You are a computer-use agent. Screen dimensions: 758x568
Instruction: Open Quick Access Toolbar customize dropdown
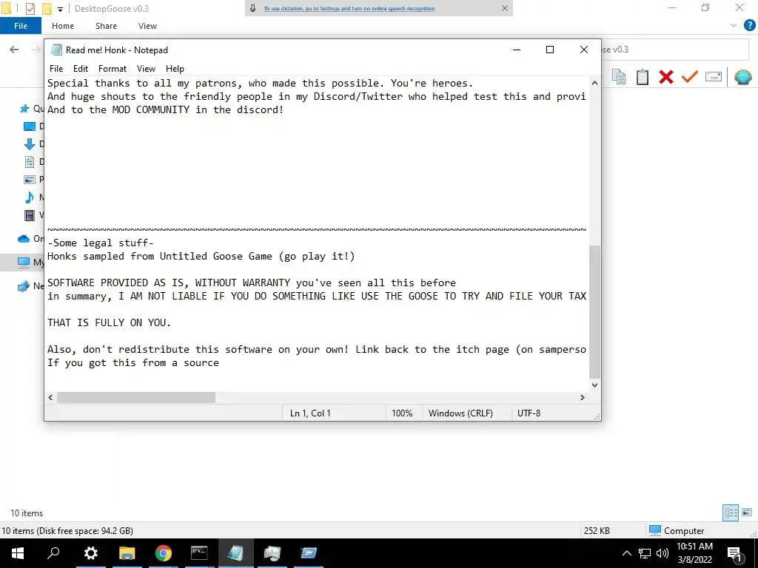point(60,9)
